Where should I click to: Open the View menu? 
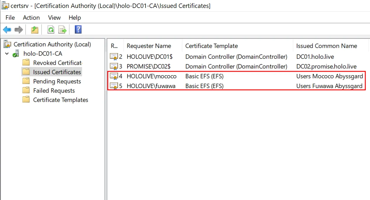(54, 18)
